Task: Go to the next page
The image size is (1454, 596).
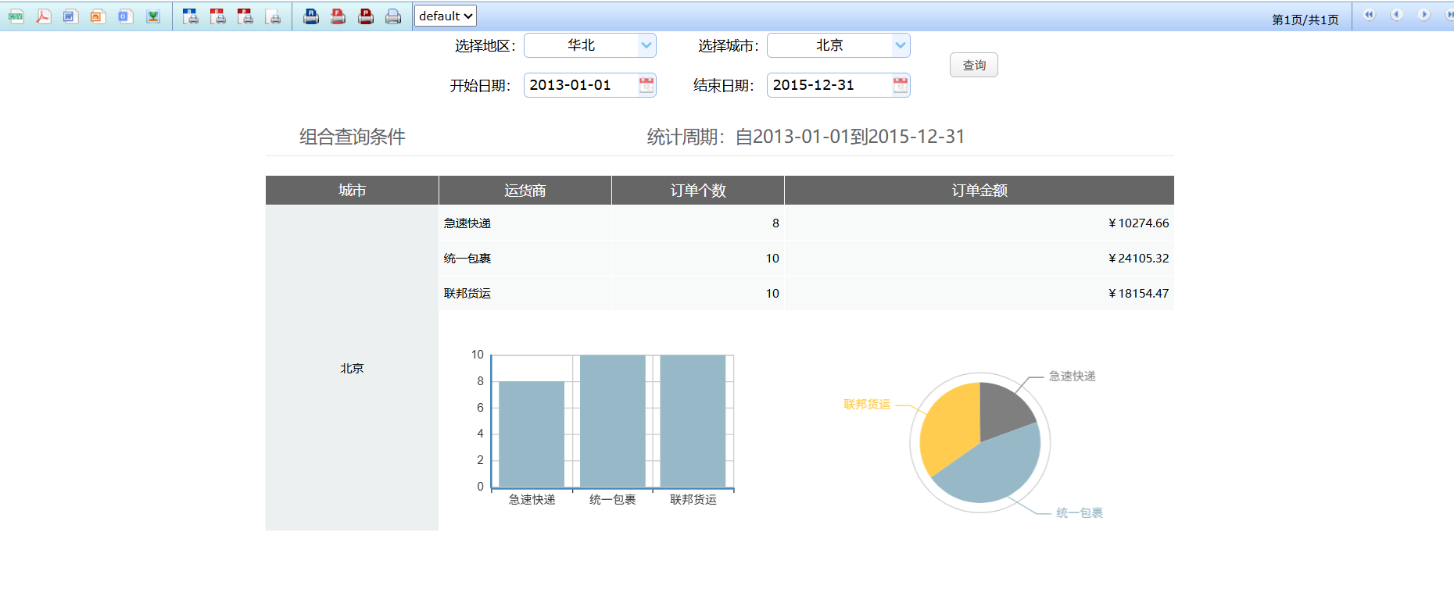Action: (1424, 15)
